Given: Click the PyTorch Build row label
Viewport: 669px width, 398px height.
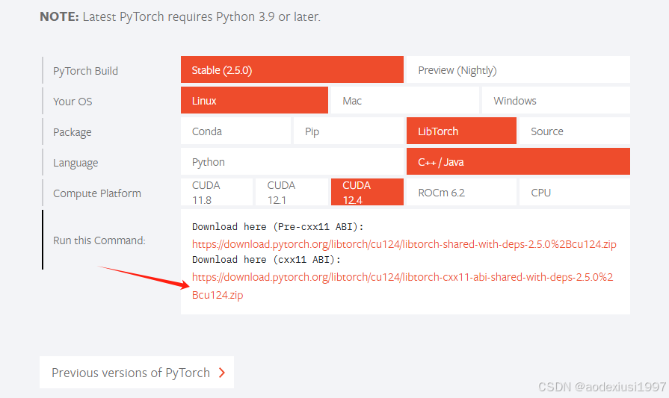Looking at the screenshot, I should point(85,71).
